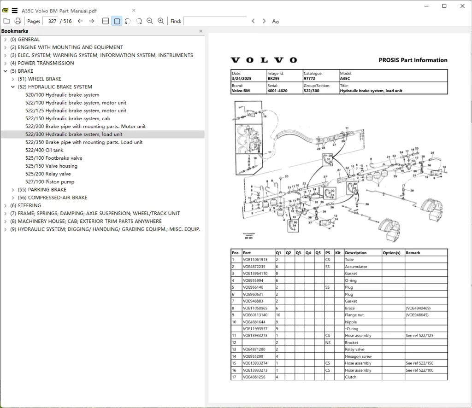Screen dimensions: 472x408
Task: Focus the Find text field
Action: [x=215, y=21]
